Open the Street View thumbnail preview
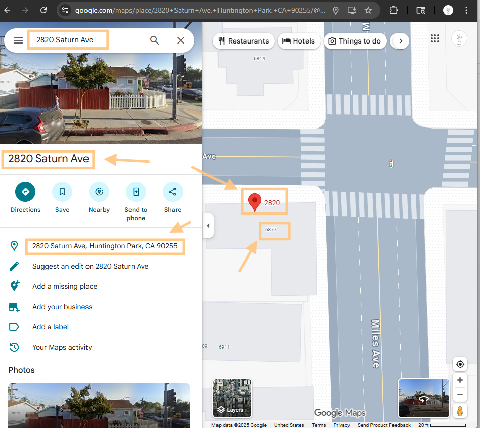This screenshot has height=428, width=480. [423, 398]
